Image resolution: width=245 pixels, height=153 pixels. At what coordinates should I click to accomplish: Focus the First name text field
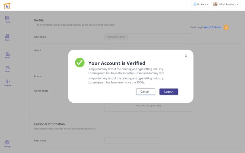pos(132,141)
